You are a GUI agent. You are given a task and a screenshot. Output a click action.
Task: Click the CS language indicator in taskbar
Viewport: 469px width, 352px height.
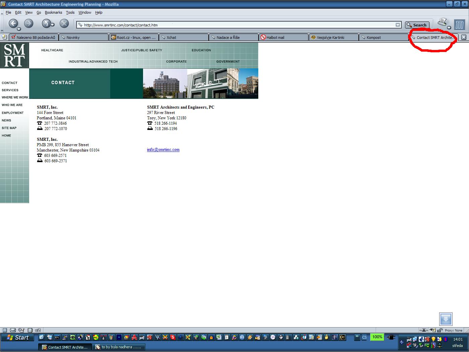click(364, 337)
